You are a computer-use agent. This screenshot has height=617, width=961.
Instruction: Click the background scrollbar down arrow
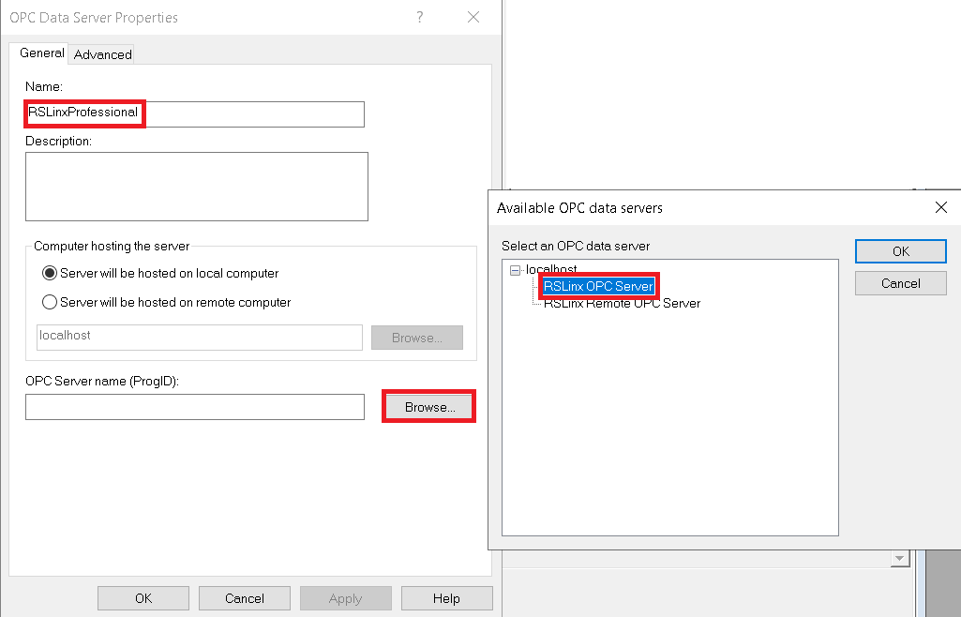tap(900, 558)
